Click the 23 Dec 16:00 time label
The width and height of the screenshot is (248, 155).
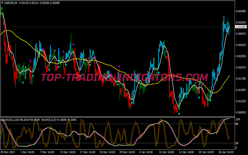tap(107, 152)
